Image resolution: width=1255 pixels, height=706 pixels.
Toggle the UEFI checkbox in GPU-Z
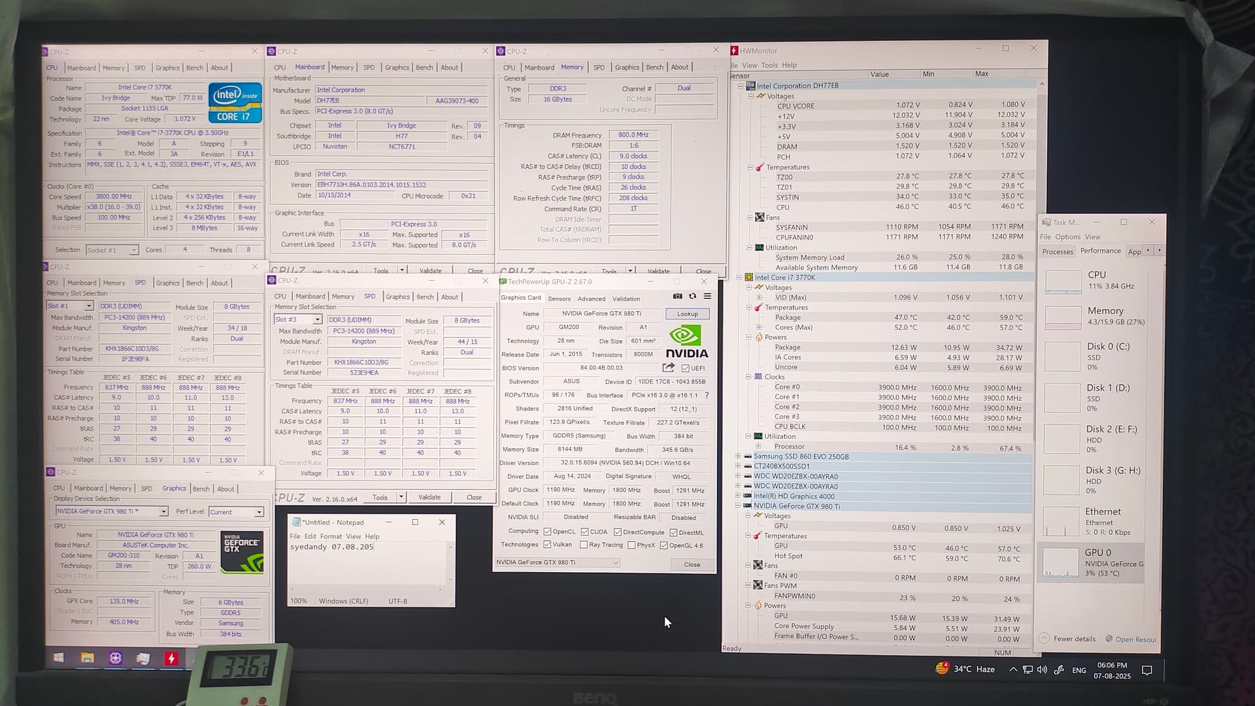coord(685,368)
